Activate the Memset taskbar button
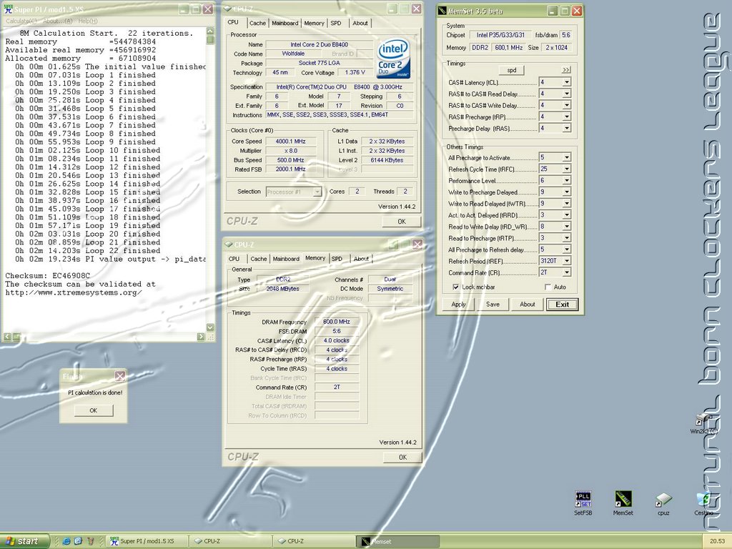Image resolution: width=732 pixels, height=549 pixels. coord(397,541)
